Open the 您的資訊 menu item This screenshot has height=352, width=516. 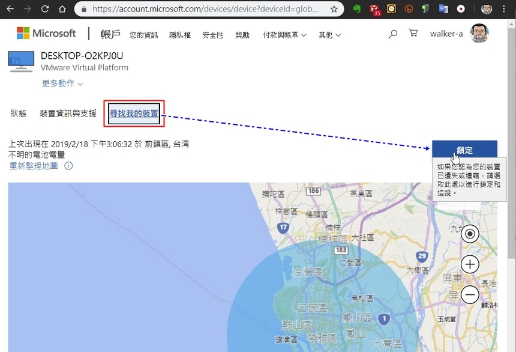tap(143, 35)
